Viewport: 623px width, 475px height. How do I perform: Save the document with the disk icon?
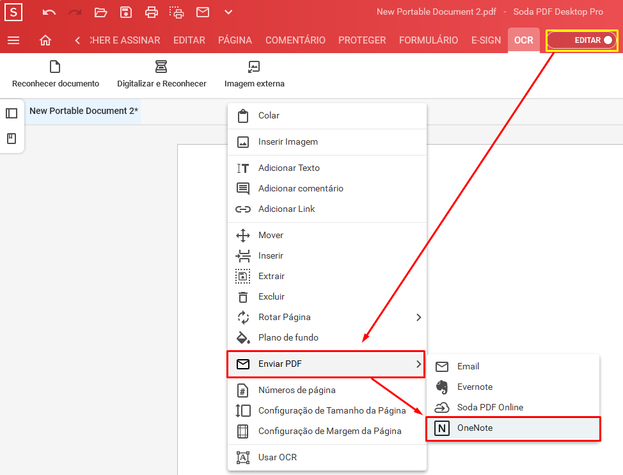click(x=126, y=12)
